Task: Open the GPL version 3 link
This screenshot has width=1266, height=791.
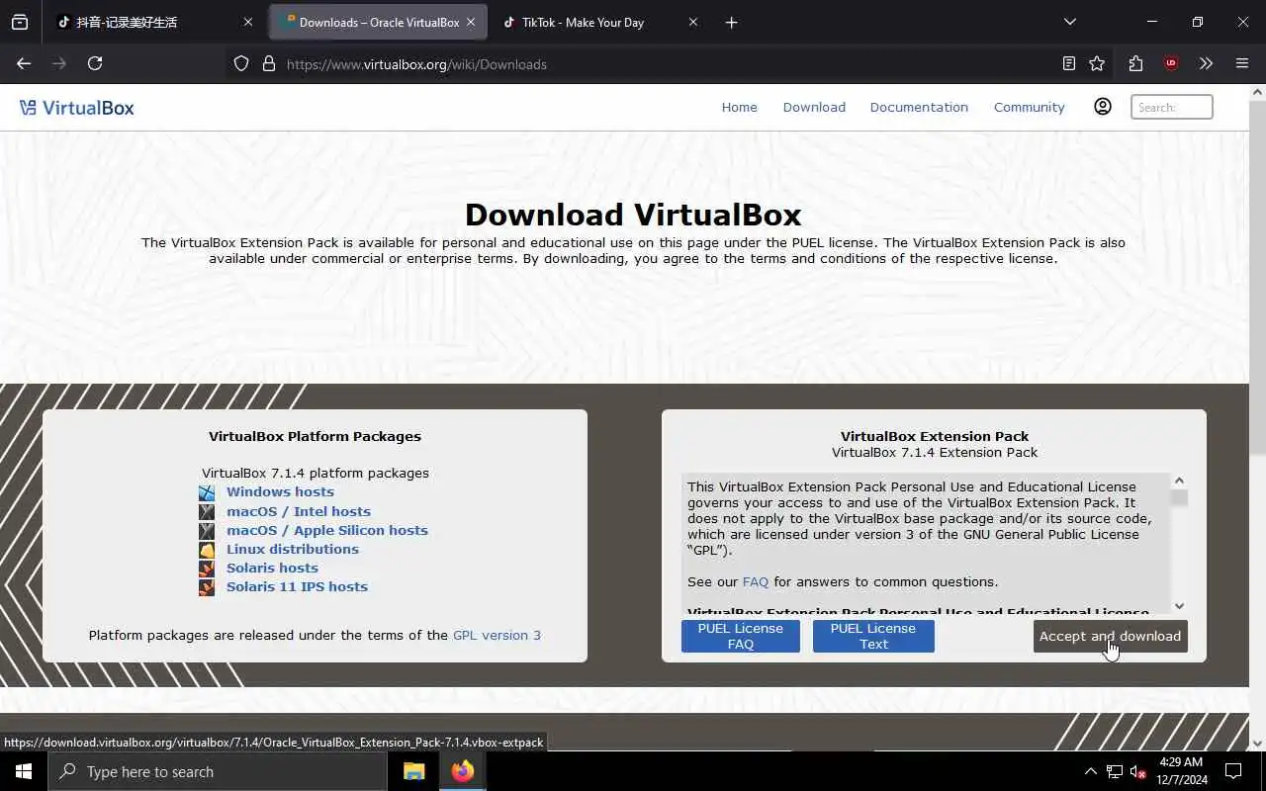Action: pos(497,635)
